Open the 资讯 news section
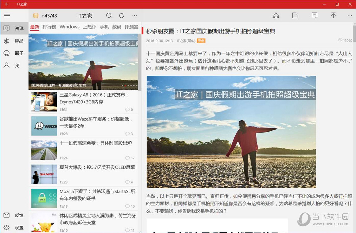The width and height of the screenshot is (356, 233). point(14,28)
